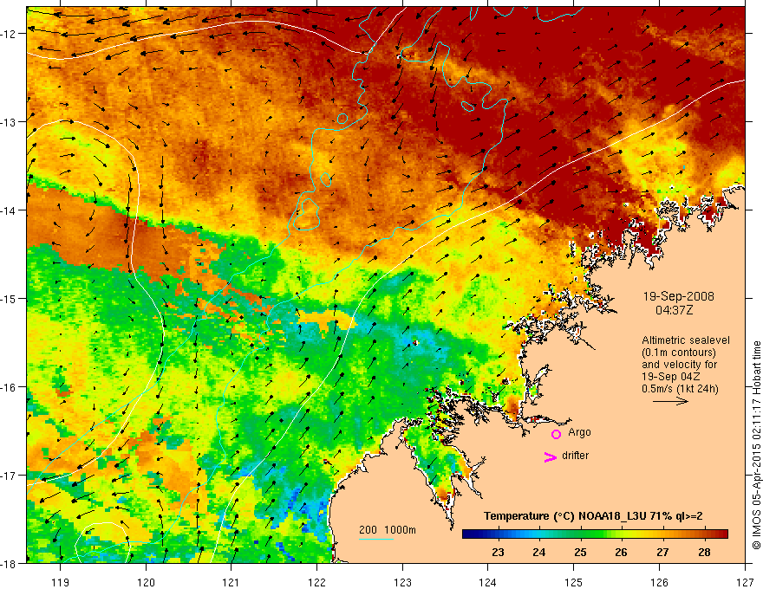Screen dimensions: 763x589
Task: Click longitude axis label 124
Action: (x=488, y=582)
